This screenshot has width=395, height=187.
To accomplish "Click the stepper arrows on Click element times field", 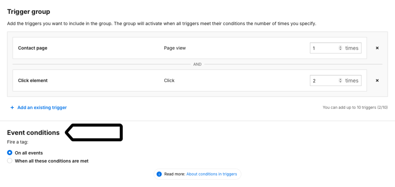I will click(340, 81).
